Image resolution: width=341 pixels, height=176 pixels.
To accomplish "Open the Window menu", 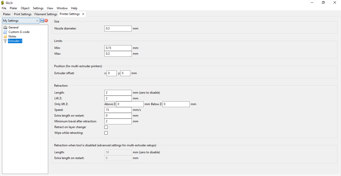I will (62, 8).
